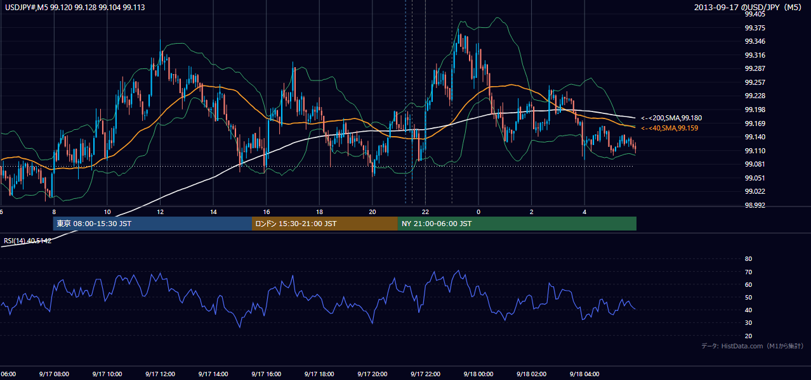This screenshot has height=380, width=811.
Task: Click bottom time label 9/17 08:00
Action: tap(53, 374)
